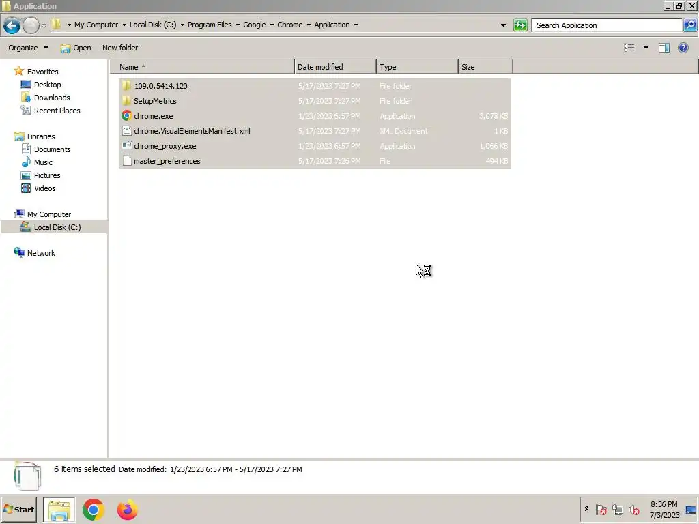Viewport: 699px width, 524px height.
Task: Click Chrome in the address path
Action: point(289,25)
